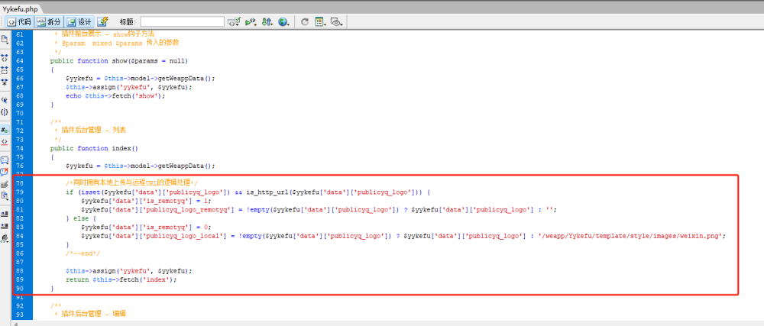
Task: Open the visual aids eye dropdown
Action: (337, 21)
